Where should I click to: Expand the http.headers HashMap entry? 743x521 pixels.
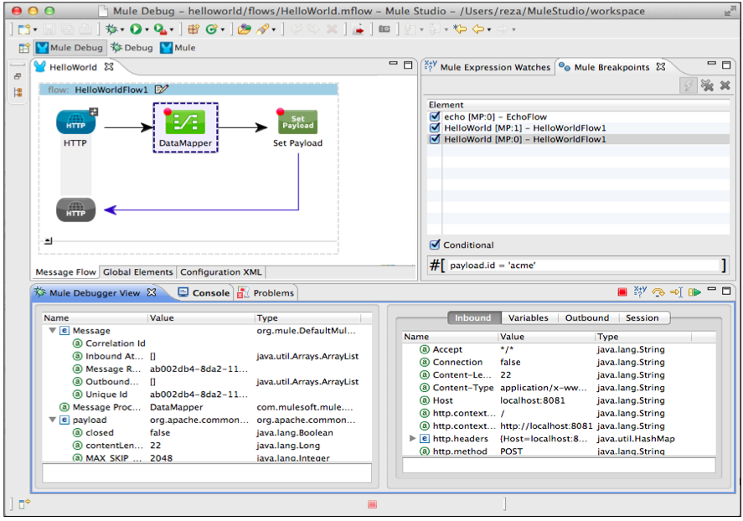412,439
